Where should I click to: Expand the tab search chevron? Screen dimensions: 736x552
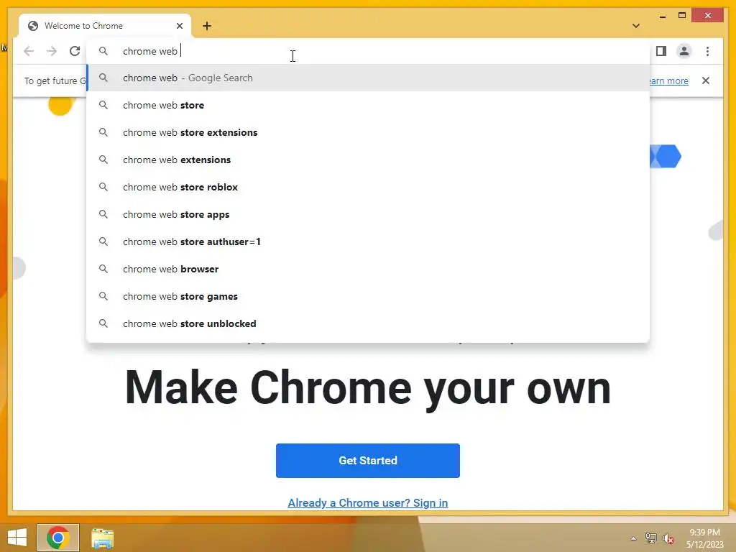click(635, 26)
